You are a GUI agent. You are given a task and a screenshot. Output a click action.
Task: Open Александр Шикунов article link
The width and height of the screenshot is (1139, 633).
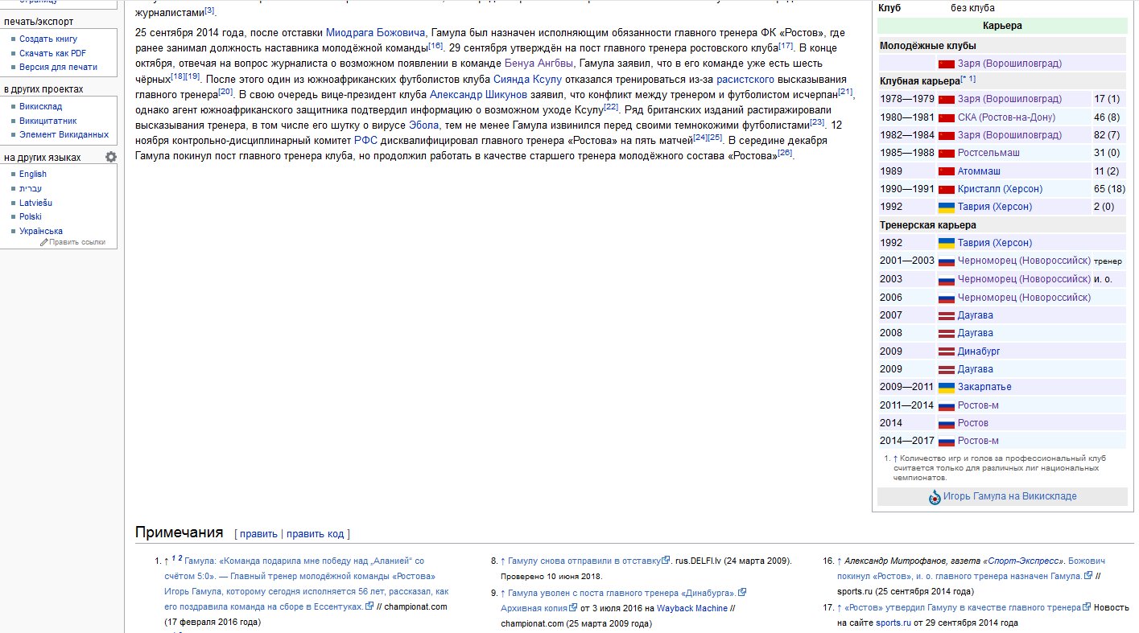click(478, 94)
